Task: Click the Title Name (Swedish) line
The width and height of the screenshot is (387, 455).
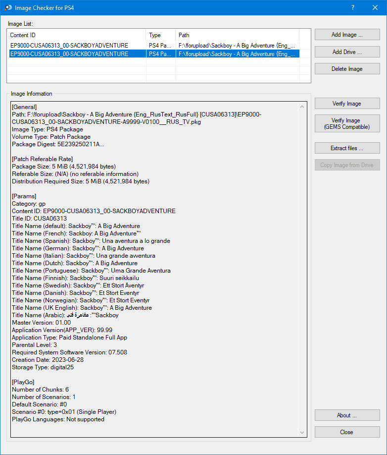Action: click(78, 285)
